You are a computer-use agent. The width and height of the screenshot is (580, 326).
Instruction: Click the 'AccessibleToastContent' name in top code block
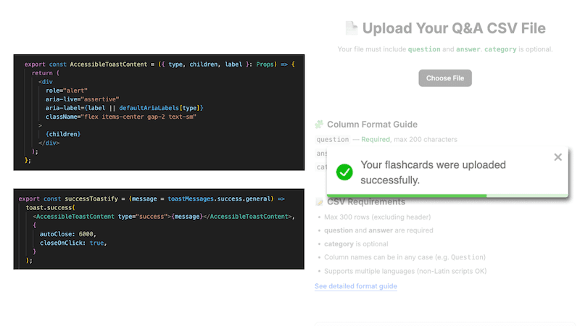pos(108,64)
